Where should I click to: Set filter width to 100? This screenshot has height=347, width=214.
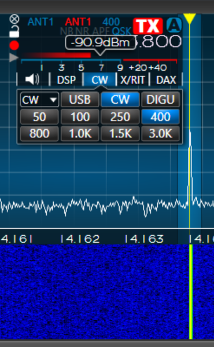click(80, 116)
